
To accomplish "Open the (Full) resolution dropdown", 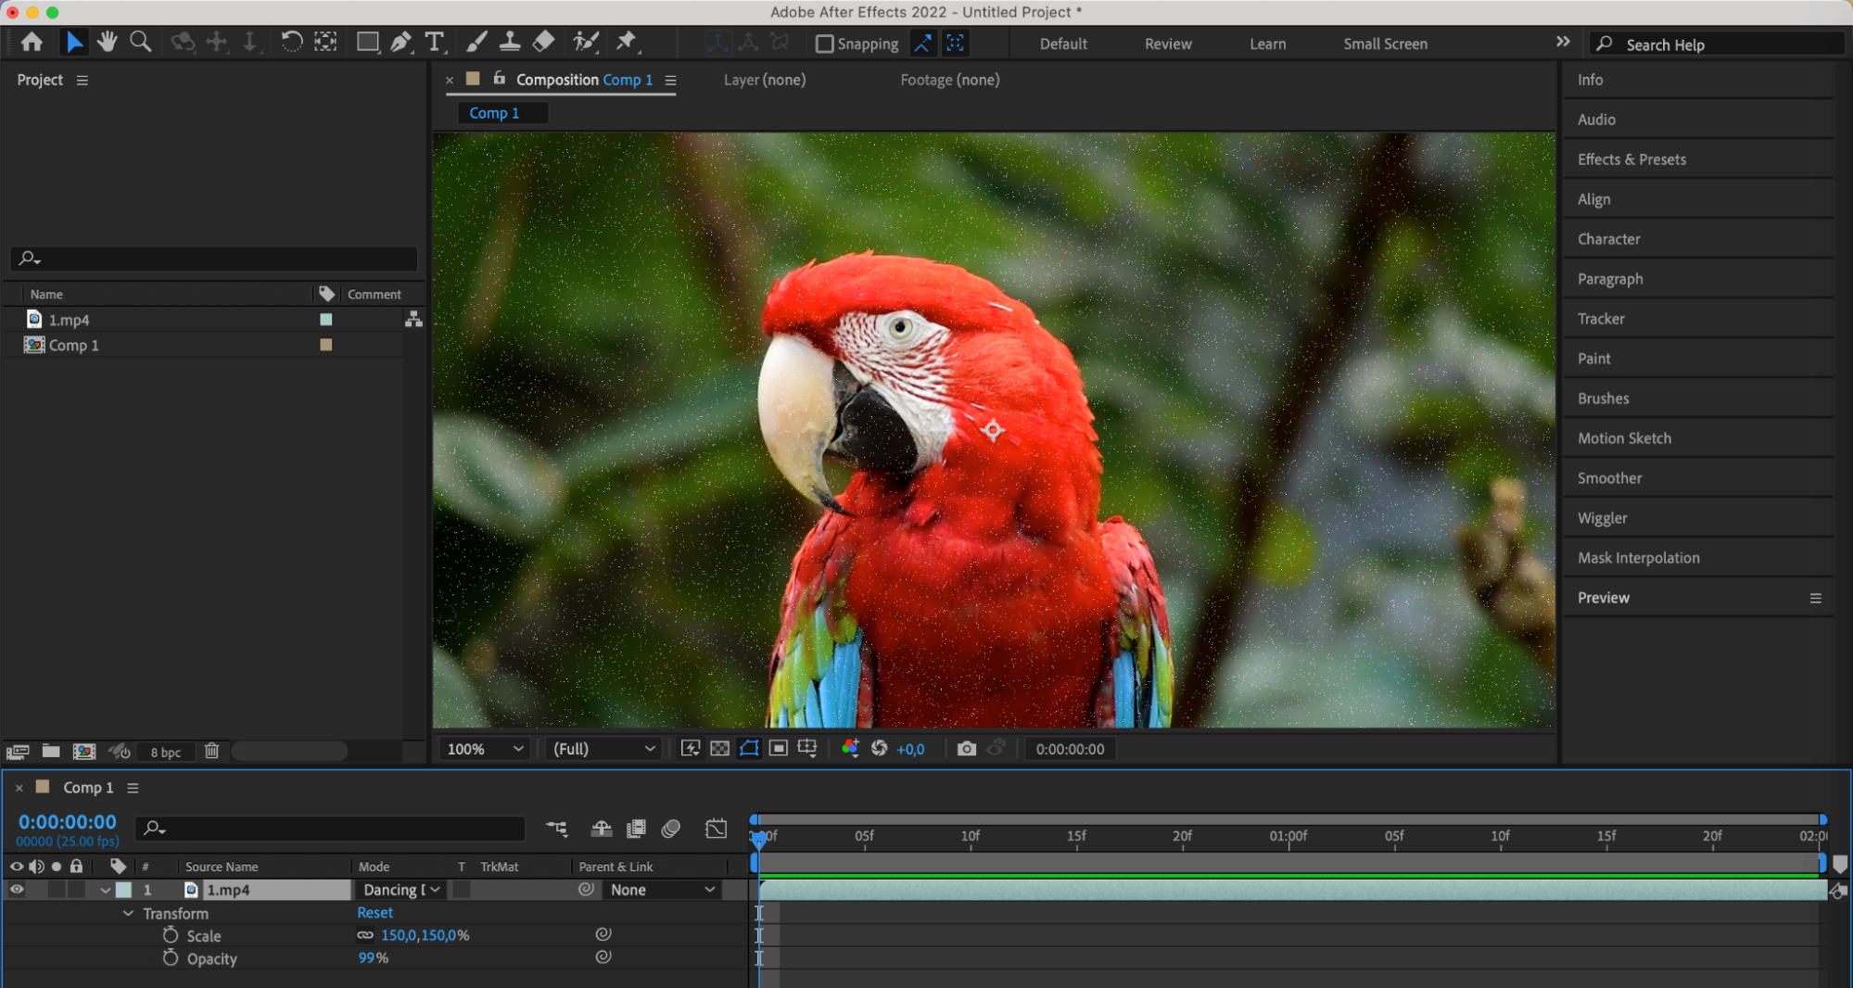I will [603, 749].
